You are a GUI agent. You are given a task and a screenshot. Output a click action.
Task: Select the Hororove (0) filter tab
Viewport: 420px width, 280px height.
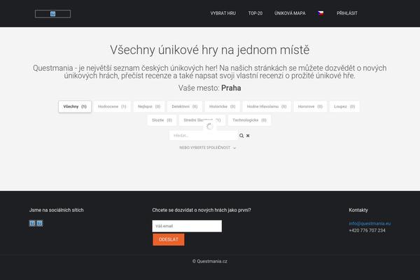pyautogui.click(x=310, y=106)
